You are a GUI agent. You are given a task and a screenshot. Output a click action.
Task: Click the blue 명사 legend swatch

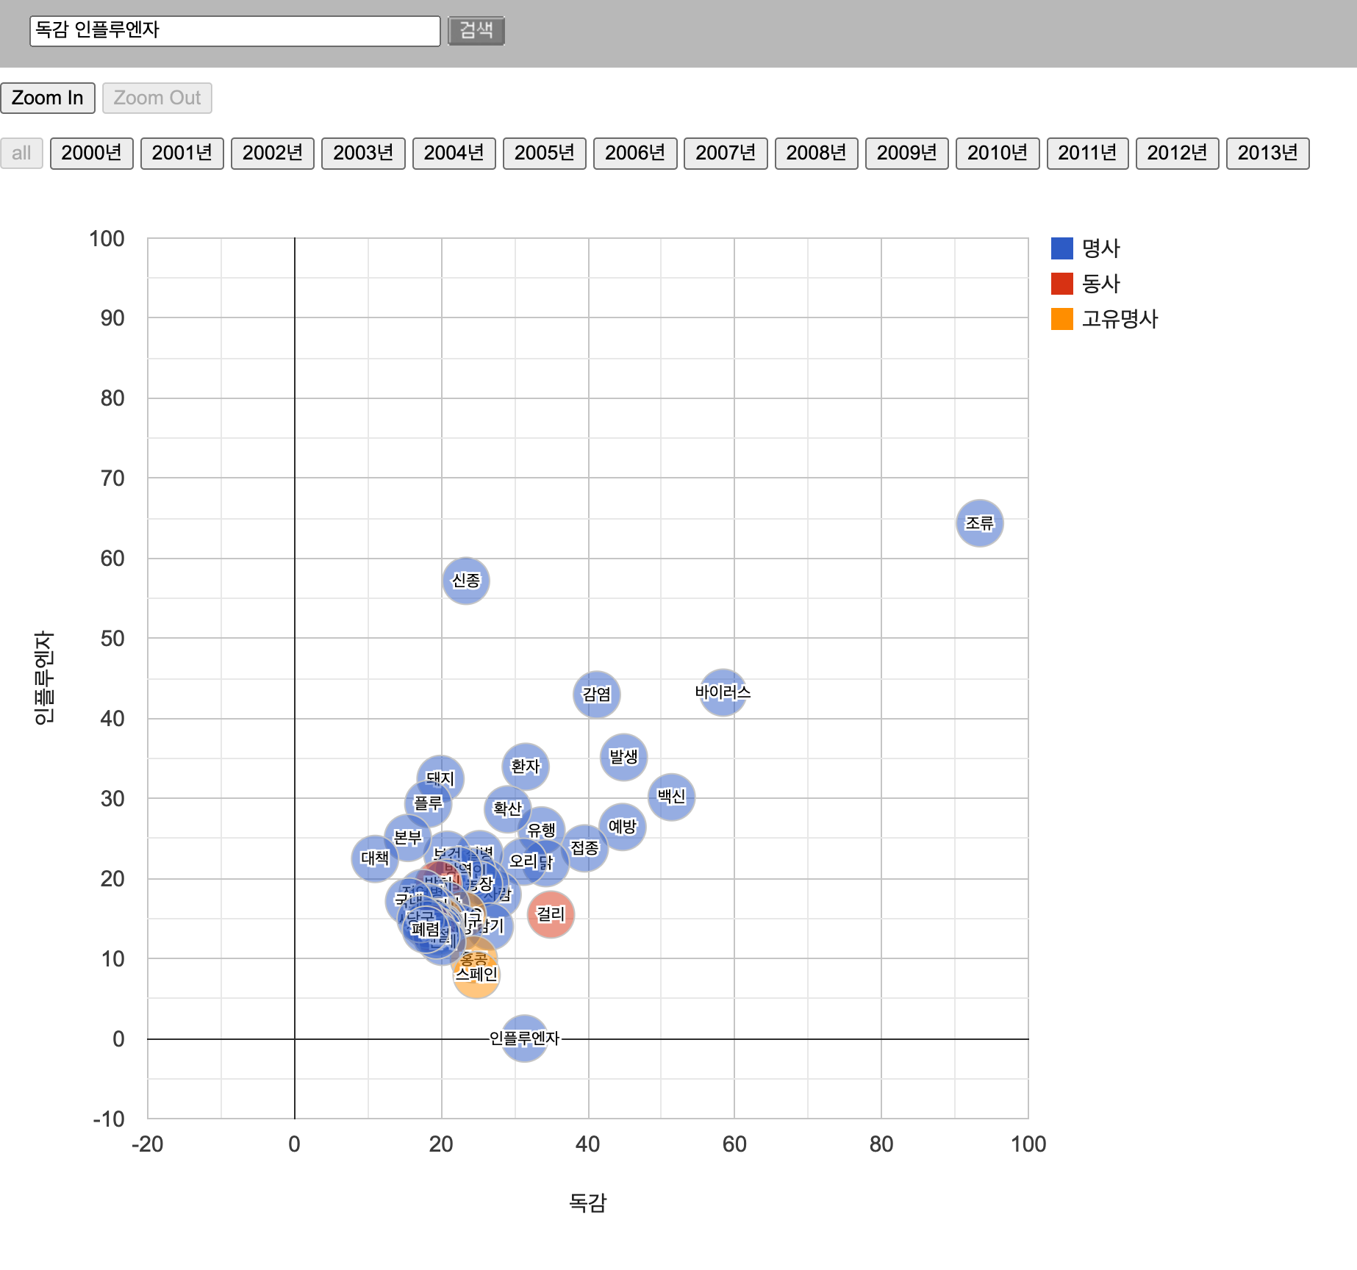click(1062, 248)
